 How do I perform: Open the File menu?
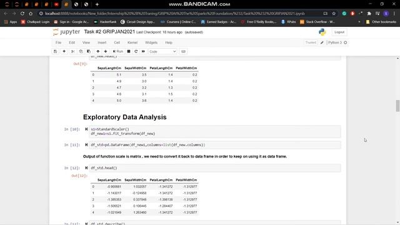(x=58, y=42)
